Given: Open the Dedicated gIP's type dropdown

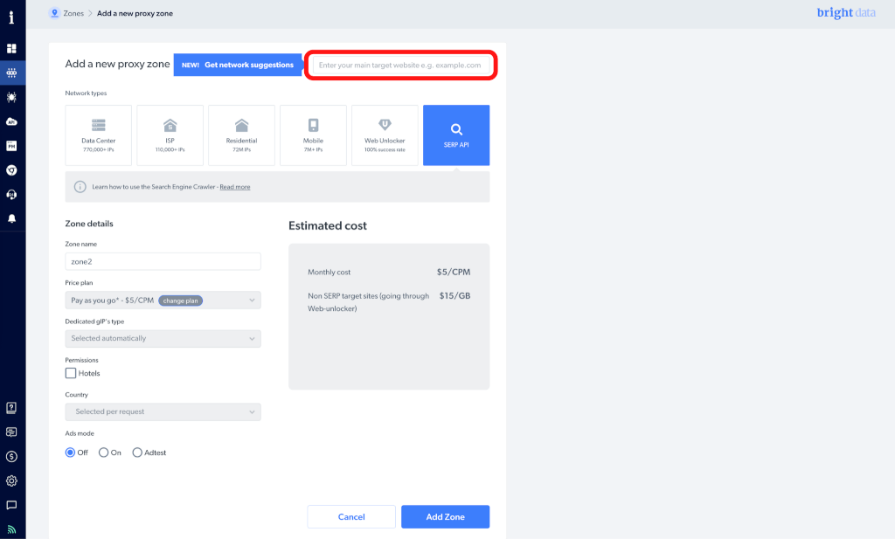Looking at the screenshot, I should [163, 338].
